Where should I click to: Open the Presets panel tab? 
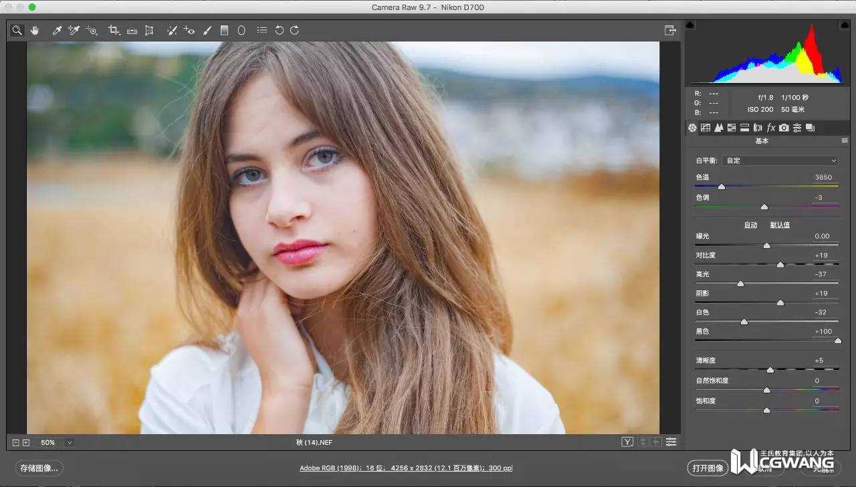(x=797, y=128)
